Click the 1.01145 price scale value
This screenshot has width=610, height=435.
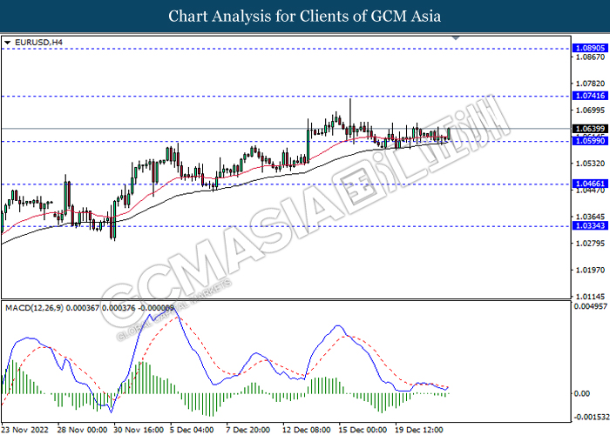click(x=590, y=297)
